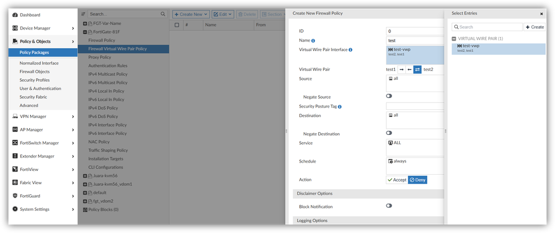Click the Security Posture Tag field
555x233 pixels.
[415, 107]
